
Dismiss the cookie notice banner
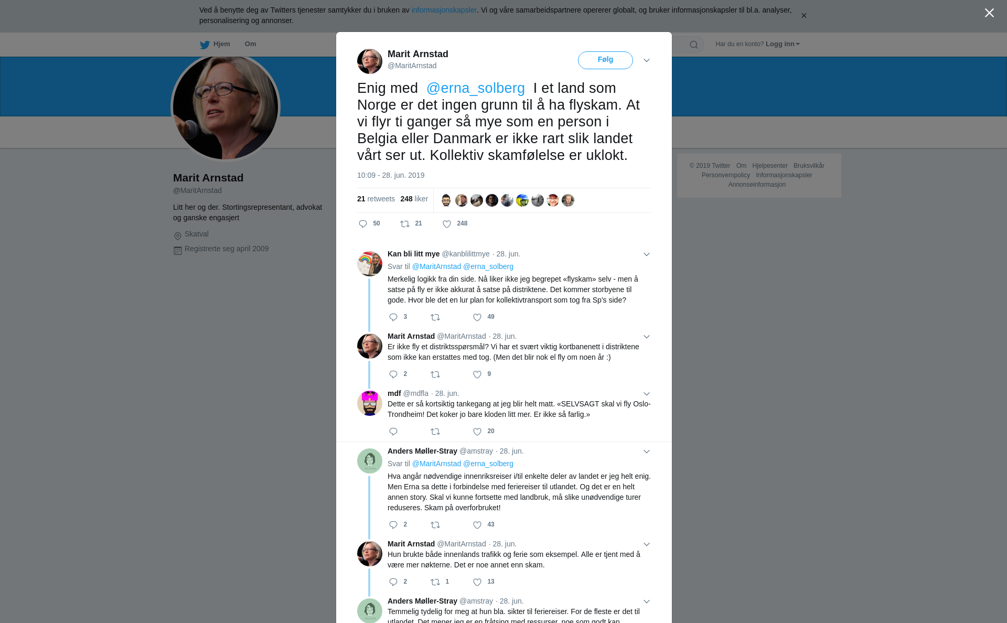click(804, 16)
